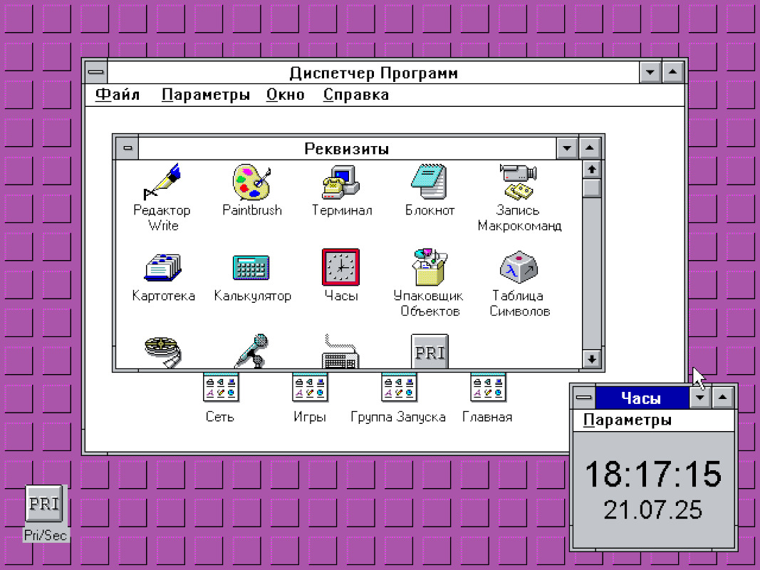Image resolution: width=760 pixels, height=570 pixels.
Task: Maximize the Реквизиты group window
Action: pyautogui.click(x=590, y=148)
